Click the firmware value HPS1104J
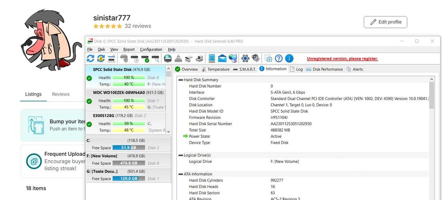 (x=279, y=117)
